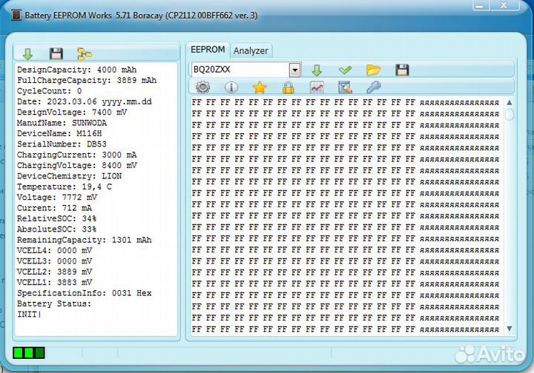Click the red line chart icon

(x=317, y=87)
